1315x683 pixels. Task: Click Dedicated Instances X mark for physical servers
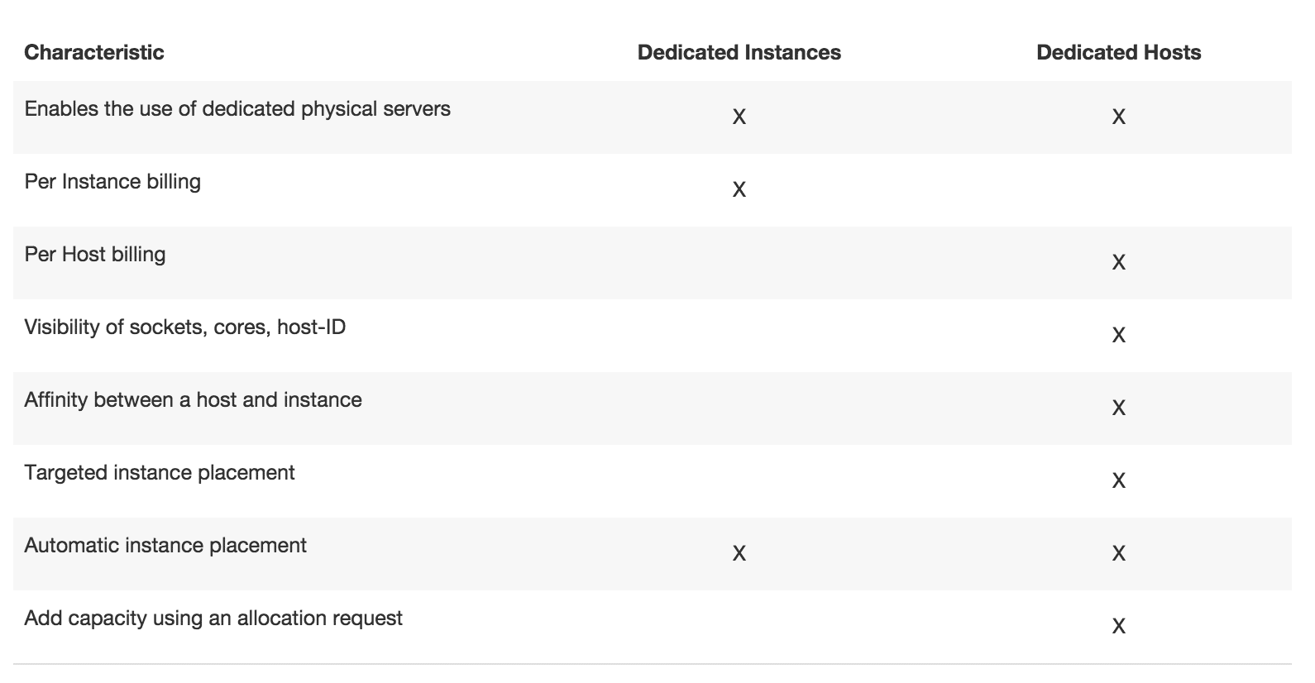pyautogui.click(x=739, y=117)
